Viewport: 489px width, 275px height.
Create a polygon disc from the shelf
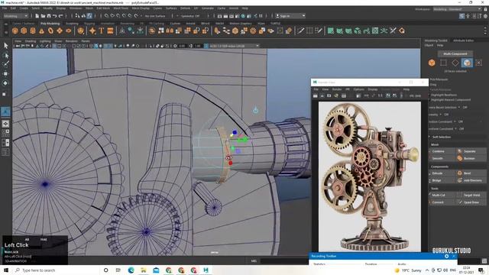(69, 31)
